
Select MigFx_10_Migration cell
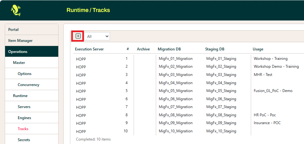pos(176,131)
